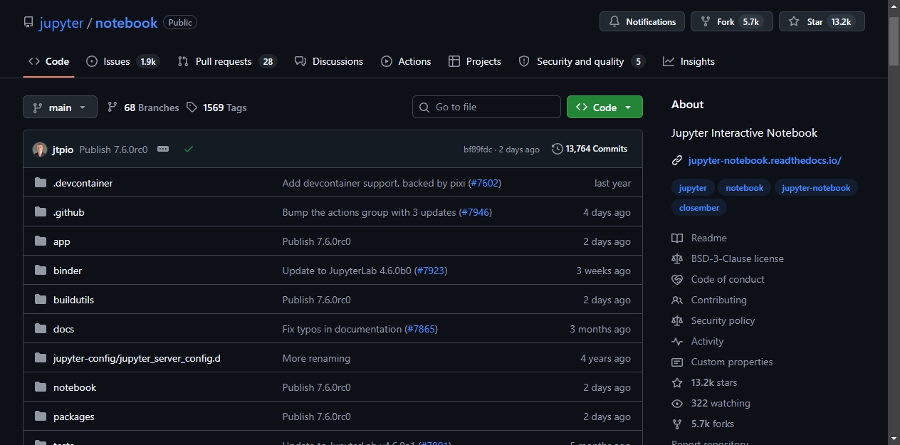Open the More renaming commit message
Image resolution: width=900 pixels, height=445 pixels.
[x=316, y=358]
